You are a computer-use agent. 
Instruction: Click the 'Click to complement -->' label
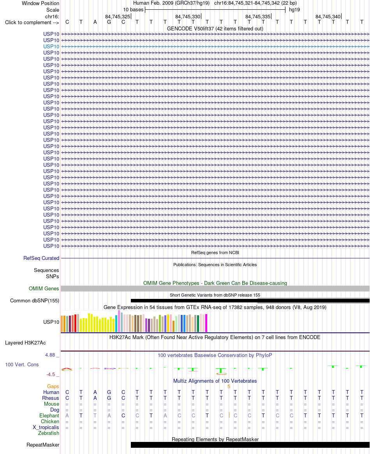pyautogui.click(x=32, y=23)
